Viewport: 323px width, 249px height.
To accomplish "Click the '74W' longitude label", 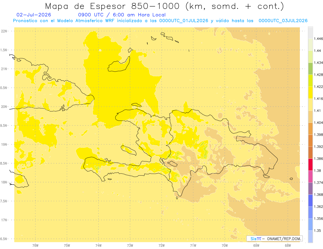I will pos(99,246).
